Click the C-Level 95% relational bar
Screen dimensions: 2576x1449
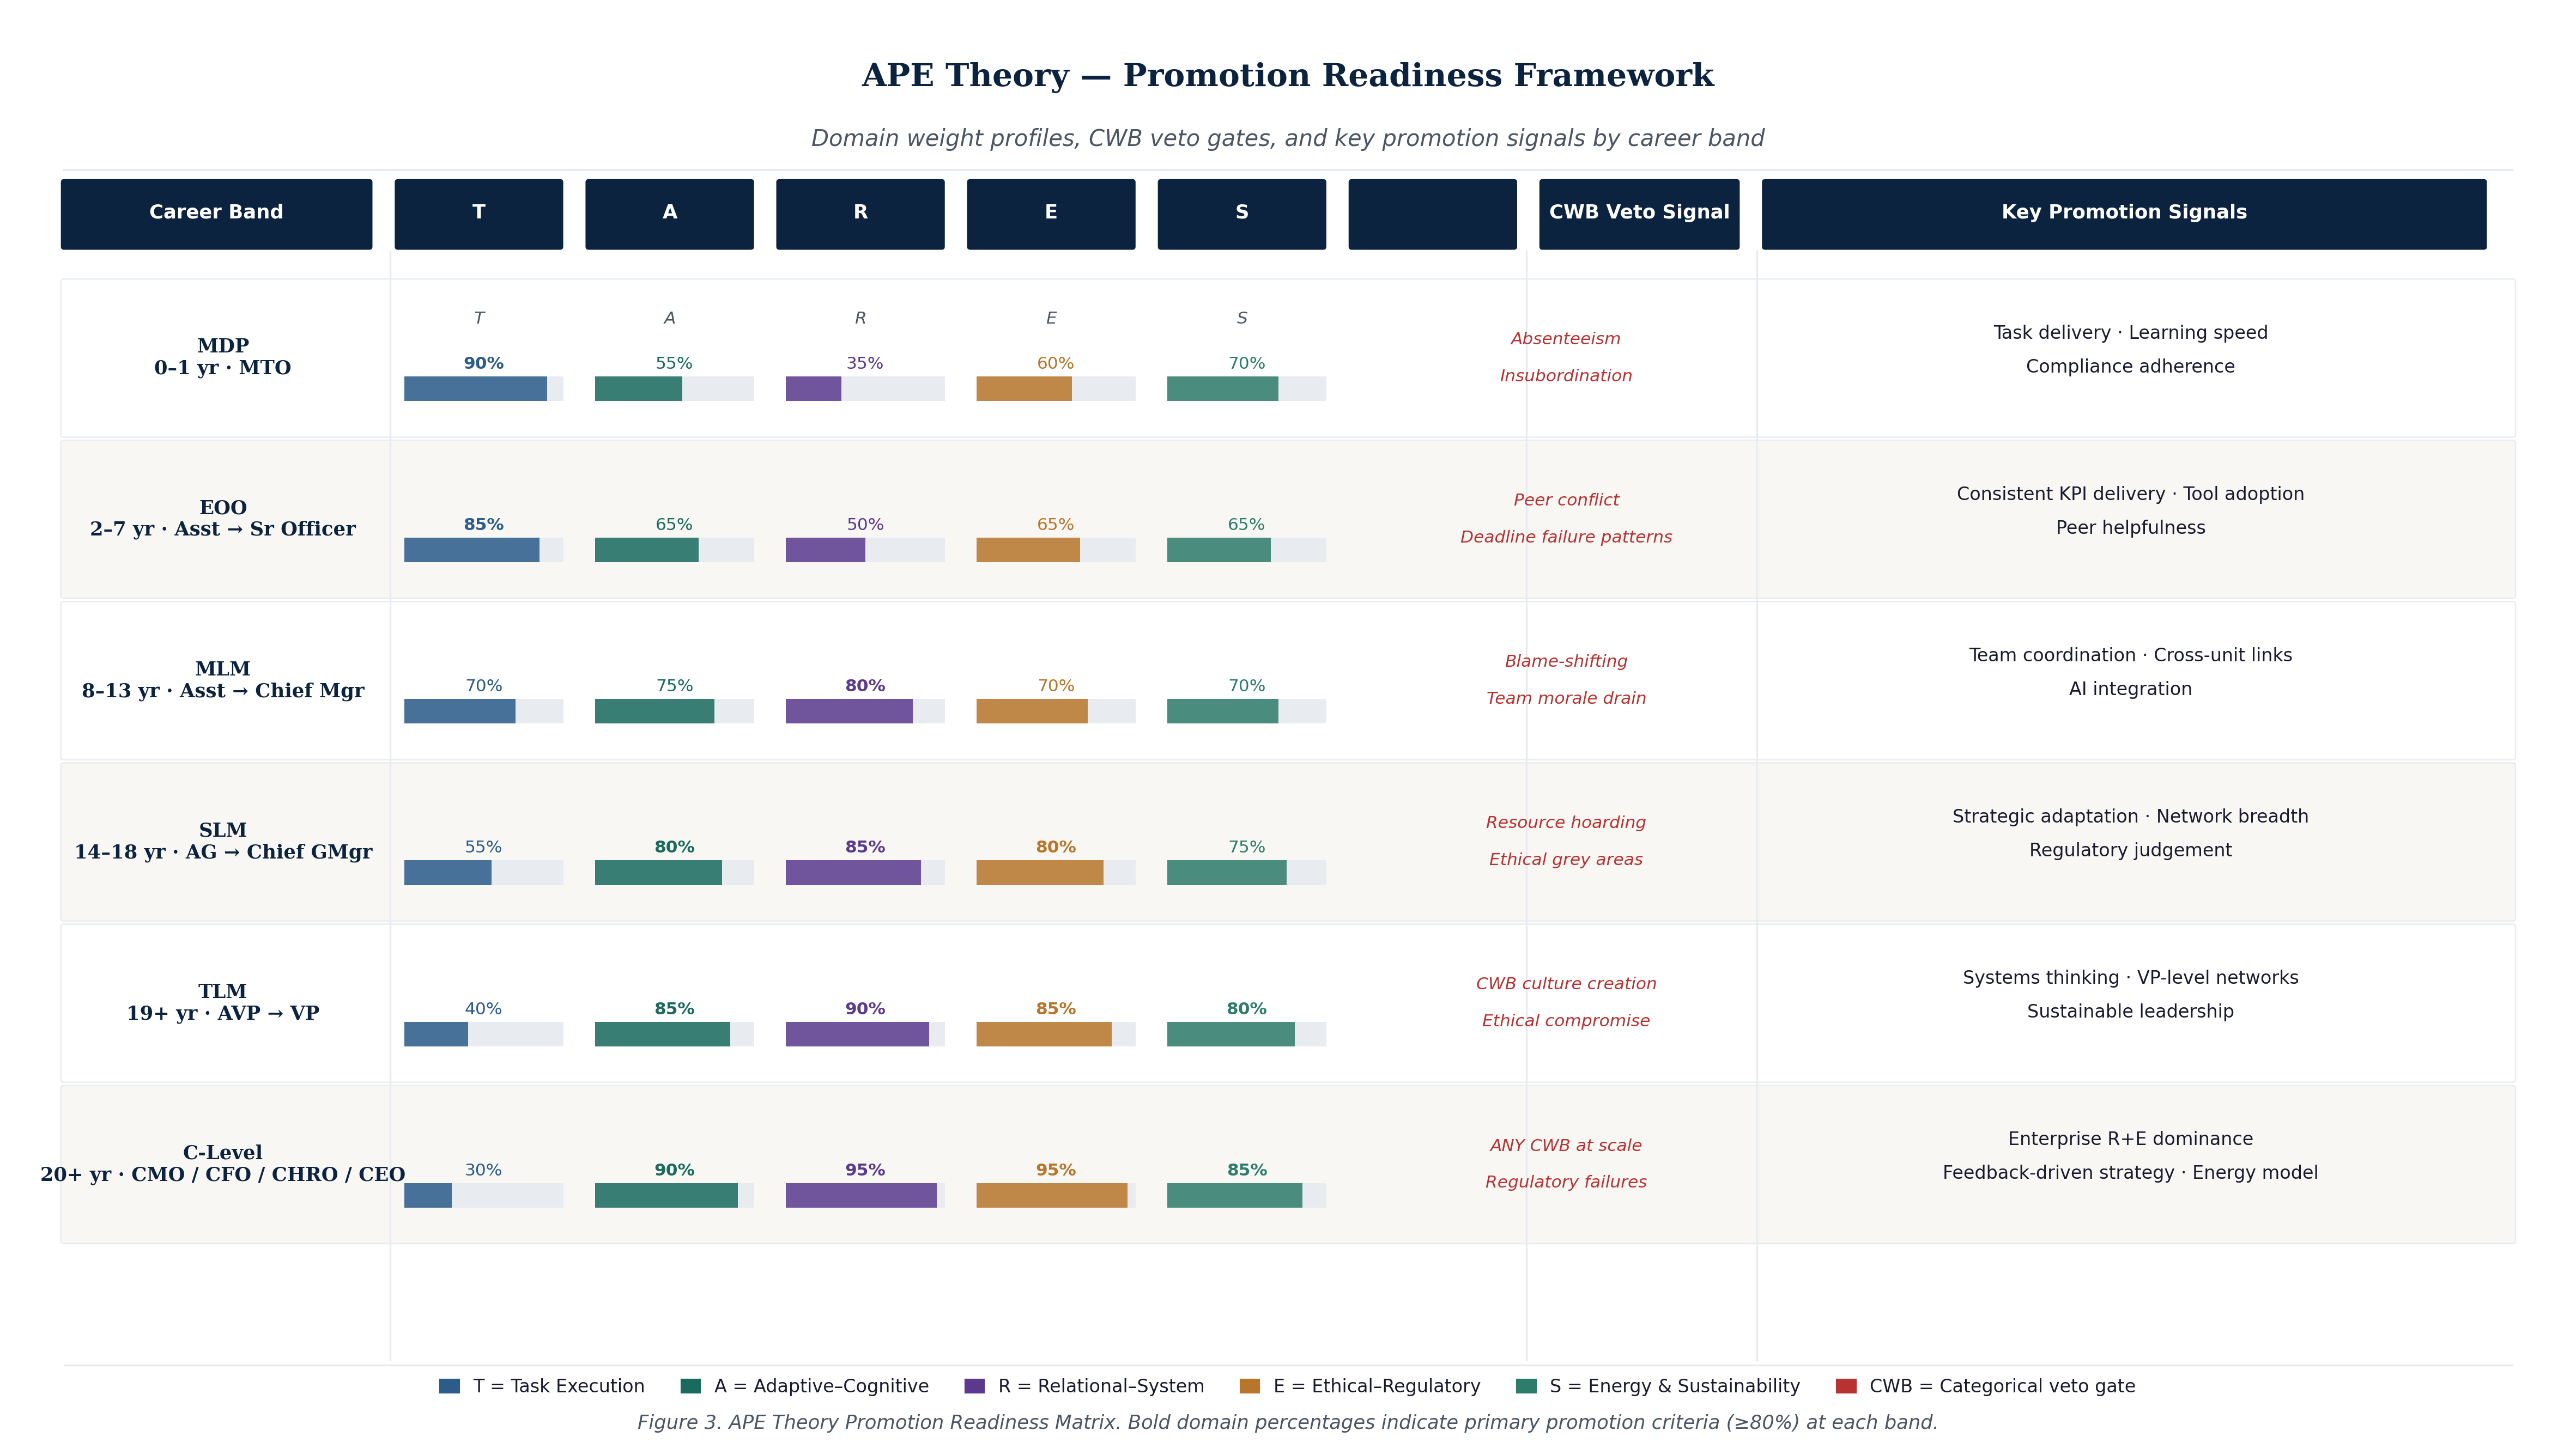pyautogui.click(x=861, y=1195)
